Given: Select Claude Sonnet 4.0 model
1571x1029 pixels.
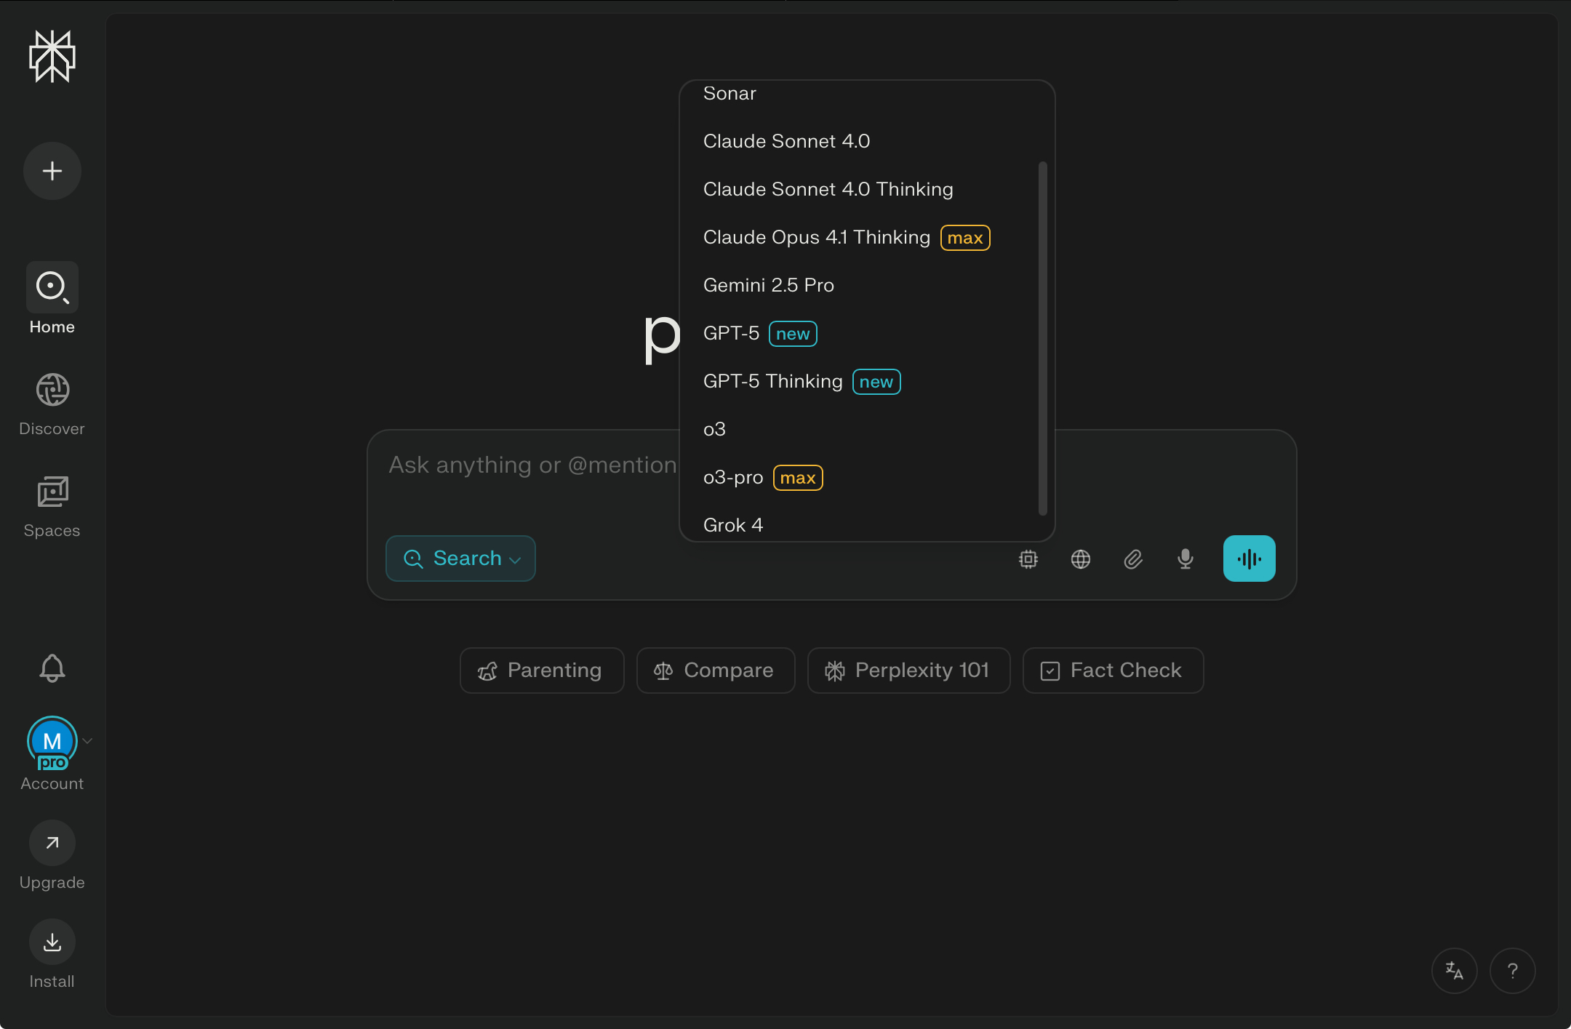Looking at the screenshot, I should point(867,141).
